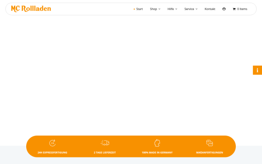The height and width of the screenshot is (164, 262).
Task: Select the 2 TAGE LIEFERZEIT label
Action: [105, 153]
